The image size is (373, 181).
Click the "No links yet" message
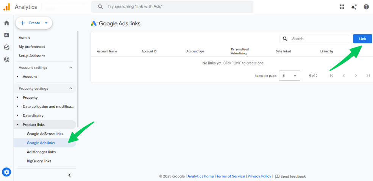[x=233, y=63]
